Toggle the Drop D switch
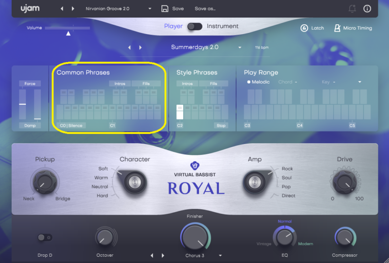The height and width of the screenshot is (263, 389). pyautogui.click(x=45, y=238)
